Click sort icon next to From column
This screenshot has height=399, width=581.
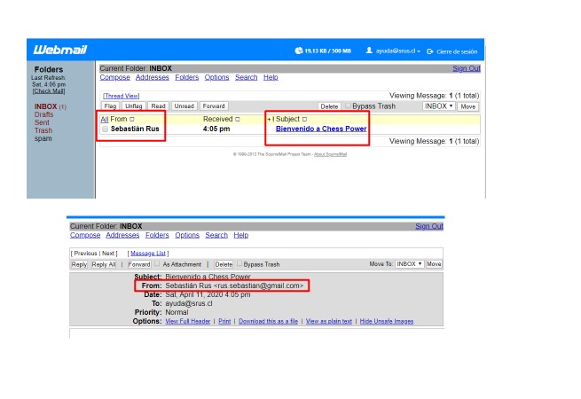pyautogui.click(x=132, y=119)
